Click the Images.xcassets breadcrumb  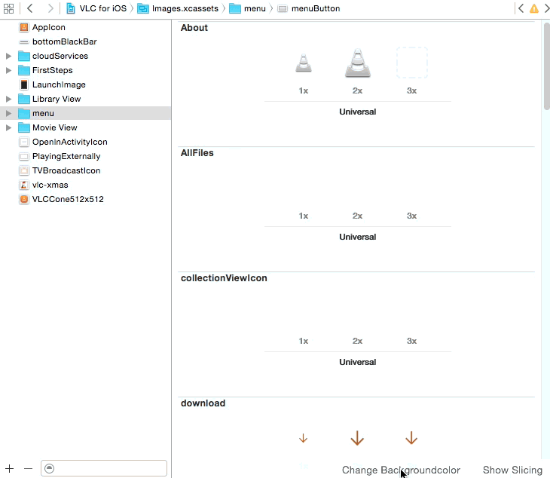(185, 8)
